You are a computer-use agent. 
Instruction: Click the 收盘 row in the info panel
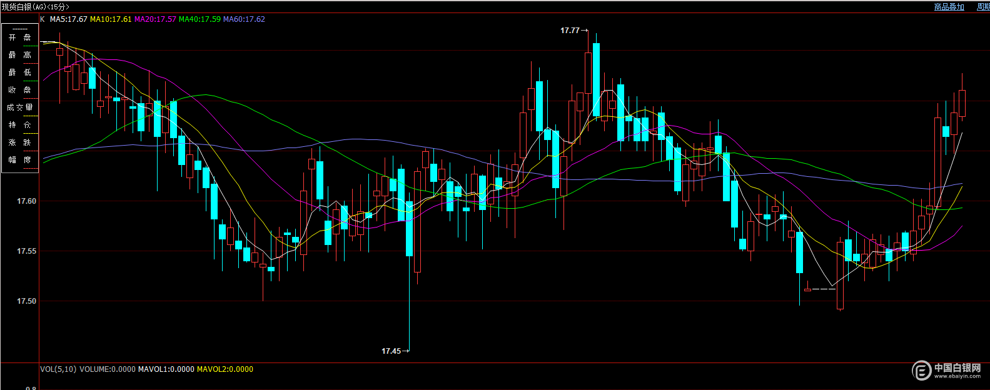click(20, 90)
